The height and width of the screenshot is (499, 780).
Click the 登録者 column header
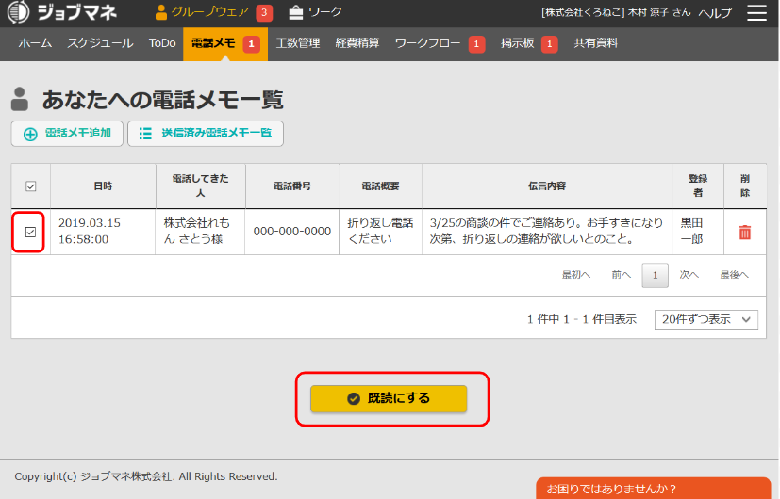click(x=698, y=185)
